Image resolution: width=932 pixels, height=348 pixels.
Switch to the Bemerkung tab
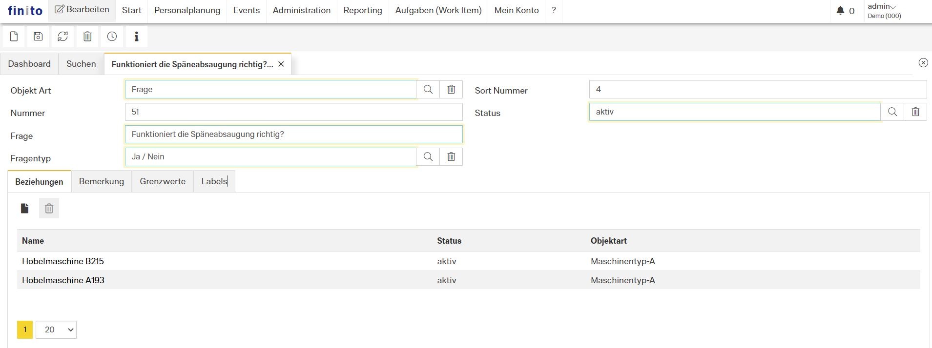pos(101,181)
